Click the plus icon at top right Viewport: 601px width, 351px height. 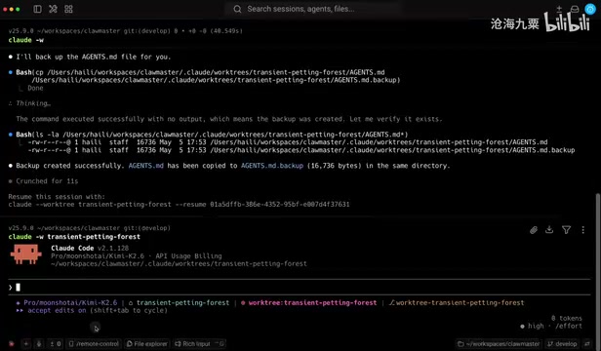tap(559, 9)
